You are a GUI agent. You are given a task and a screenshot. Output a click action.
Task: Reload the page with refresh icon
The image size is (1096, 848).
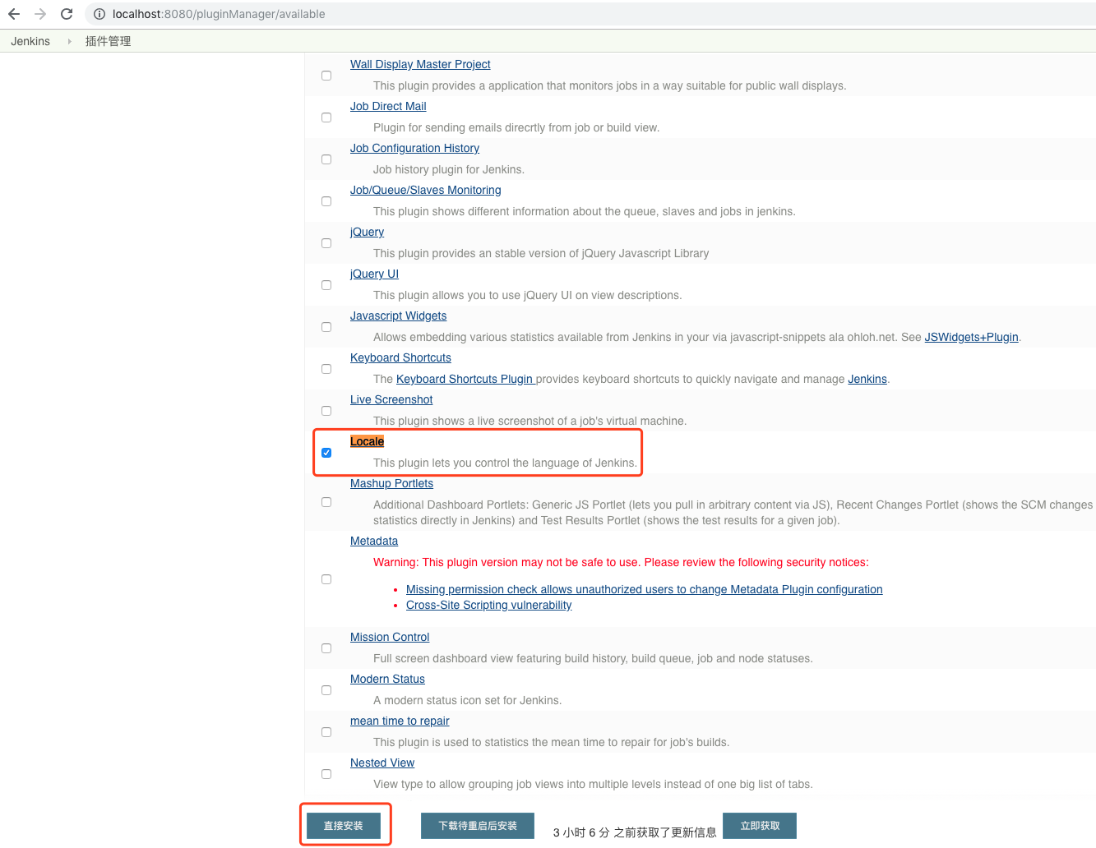67,14
